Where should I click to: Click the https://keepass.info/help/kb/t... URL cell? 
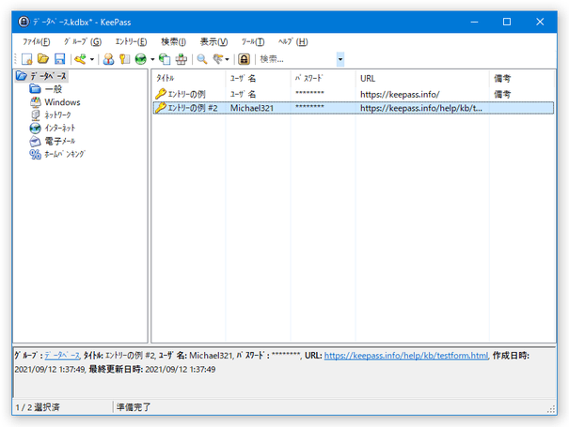tap(421, 108)
